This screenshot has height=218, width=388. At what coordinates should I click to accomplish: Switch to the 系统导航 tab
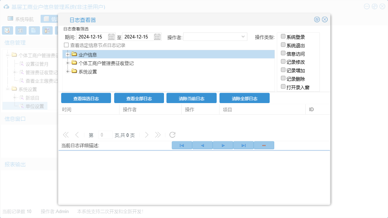[x=21, y=19]
